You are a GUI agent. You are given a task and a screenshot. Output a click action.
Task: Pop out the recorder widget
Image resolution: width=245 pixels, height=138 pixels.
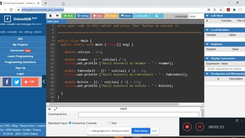[237, 120]
